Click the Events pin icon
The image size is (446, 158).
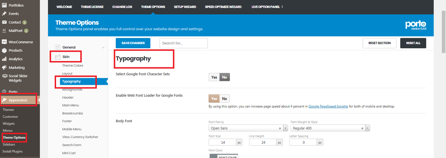coord(4,14)
